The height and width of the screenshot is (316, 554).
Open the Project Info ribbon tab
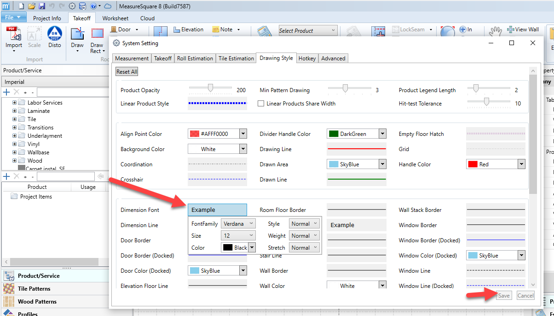pyautogui.click(x=47, y=18)
